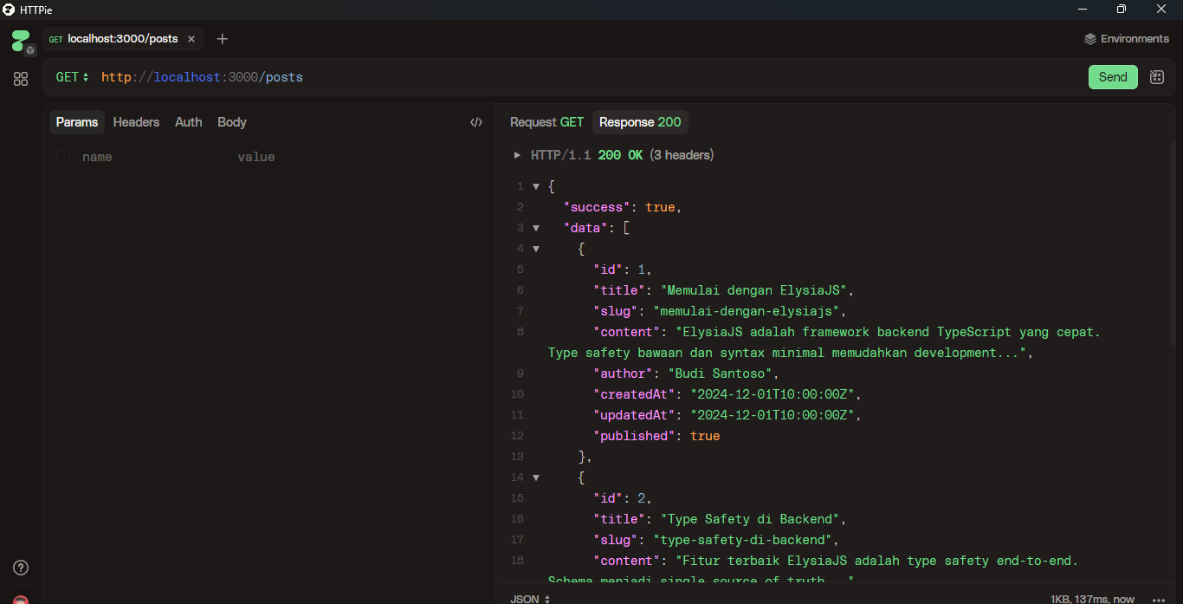Open the code snippet generator icon
This screenshot has width=1183, height=604.
click(x=475, y=122)
